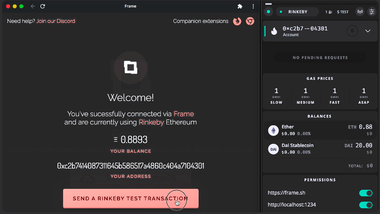The image size is (380, 214).
Task: Click the Frame link in welcome text
Action: [184, 114]
